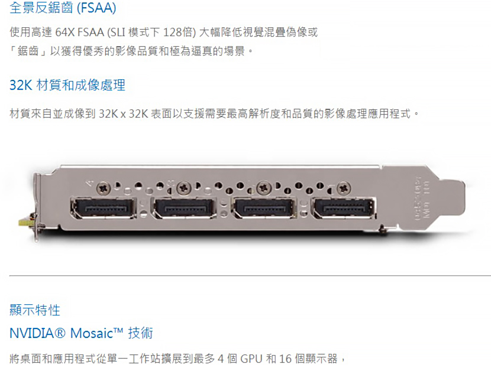This screenshot has height=365, width=491.
Task: Click the third DisplayPort connector from the left
Action: click(264, 208)
